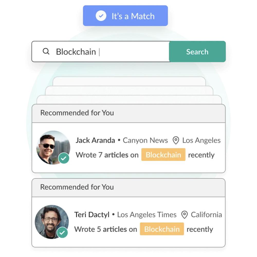Click Jack Aranda's green verified badge
The height and width of the screenshot is (257, 257).
point(63,158)
